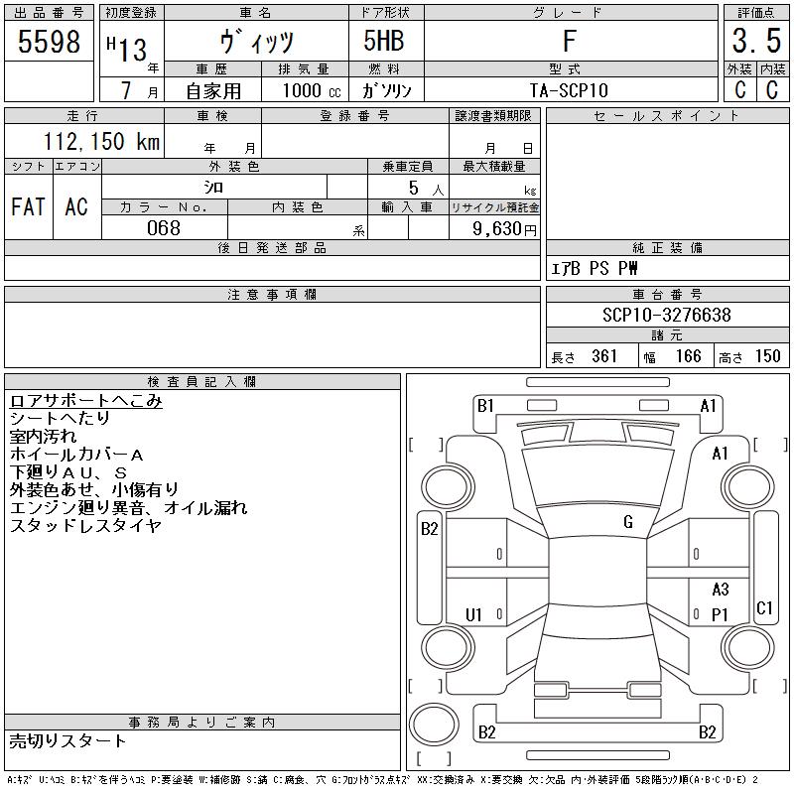This screenshot has width=794, height=794.
Task: Click the C rating under 外装
Action: click(x=739, y=90)
